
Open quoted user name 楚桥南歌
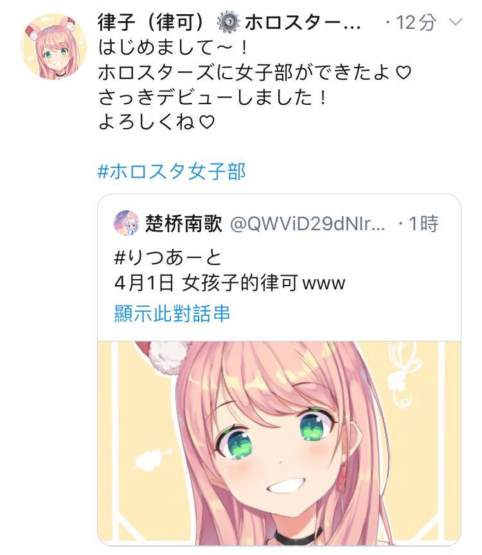pos(184,223)
